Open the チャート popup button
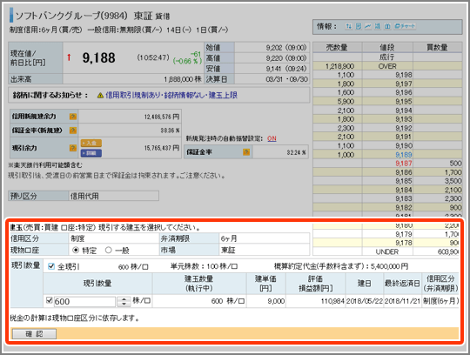 click(x=405, y=26)
